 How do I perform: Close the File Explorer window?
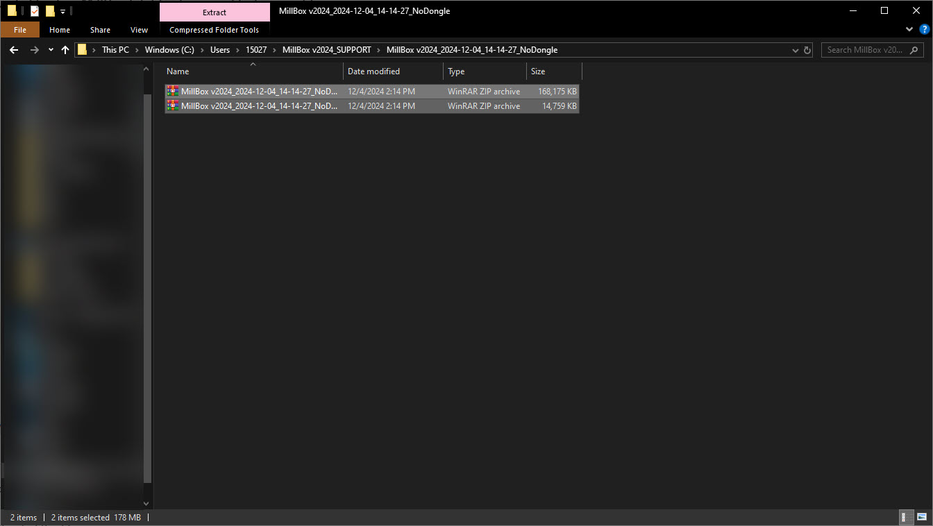click(916, 10)
